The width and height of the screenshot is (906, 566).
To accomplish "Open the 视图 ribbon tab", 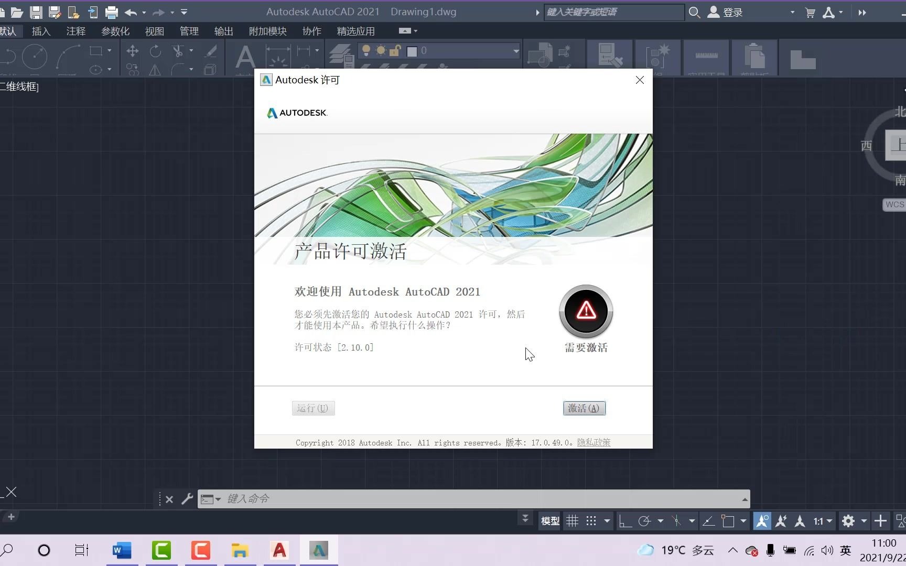I will click(155, 31).
